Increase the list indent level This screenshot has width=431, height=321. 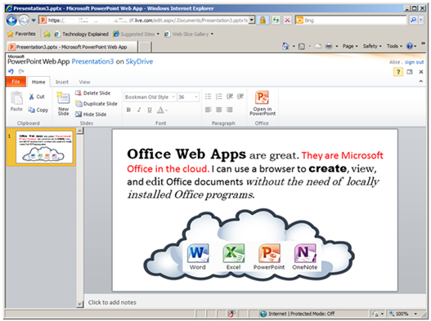(240, 96)
